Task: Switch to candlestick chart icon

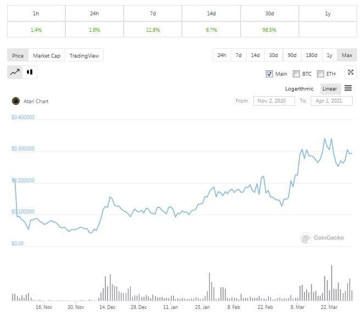Action: coord(29,72)
